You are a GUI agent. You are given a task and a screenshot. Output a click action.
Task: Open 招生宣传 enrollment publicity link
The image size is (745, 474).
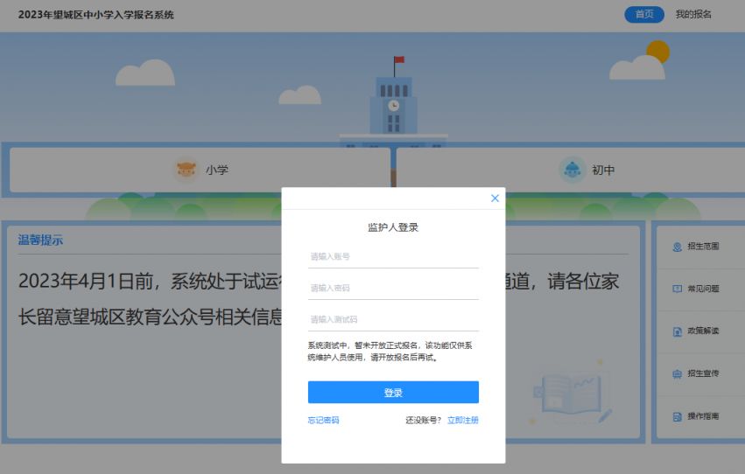click(x=703, y=373)
